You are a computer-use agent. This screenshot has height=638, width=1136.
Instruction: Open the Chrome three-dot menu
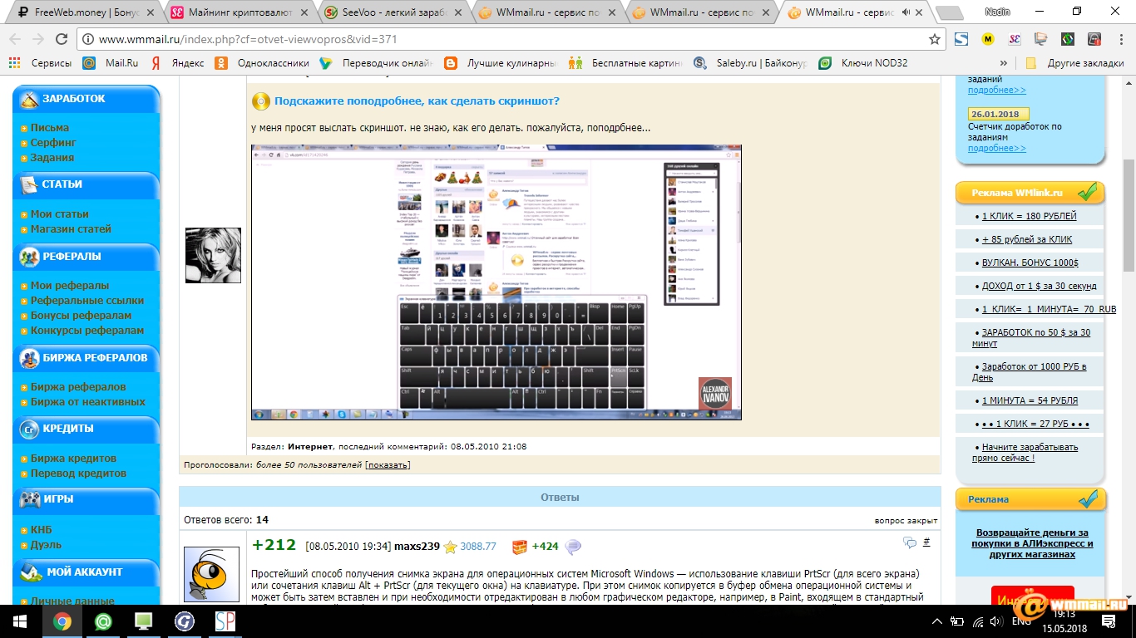[x=1119, y=39]
